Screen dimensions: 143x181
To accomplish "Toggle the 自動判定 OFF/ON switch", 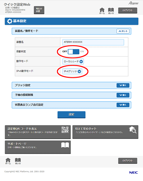I will [x=74, y=51].
